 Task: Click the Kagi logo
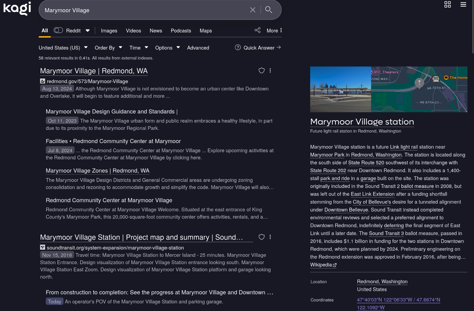(17, 8)
